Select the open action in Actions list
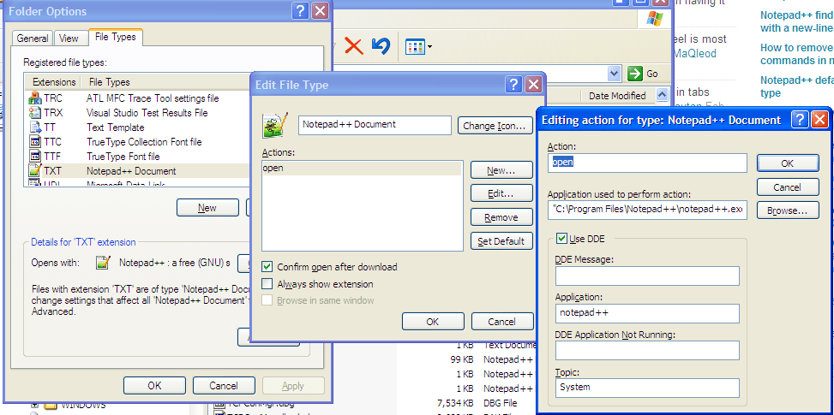This screenshot has height=415, width=834. [x=362, y=169]
